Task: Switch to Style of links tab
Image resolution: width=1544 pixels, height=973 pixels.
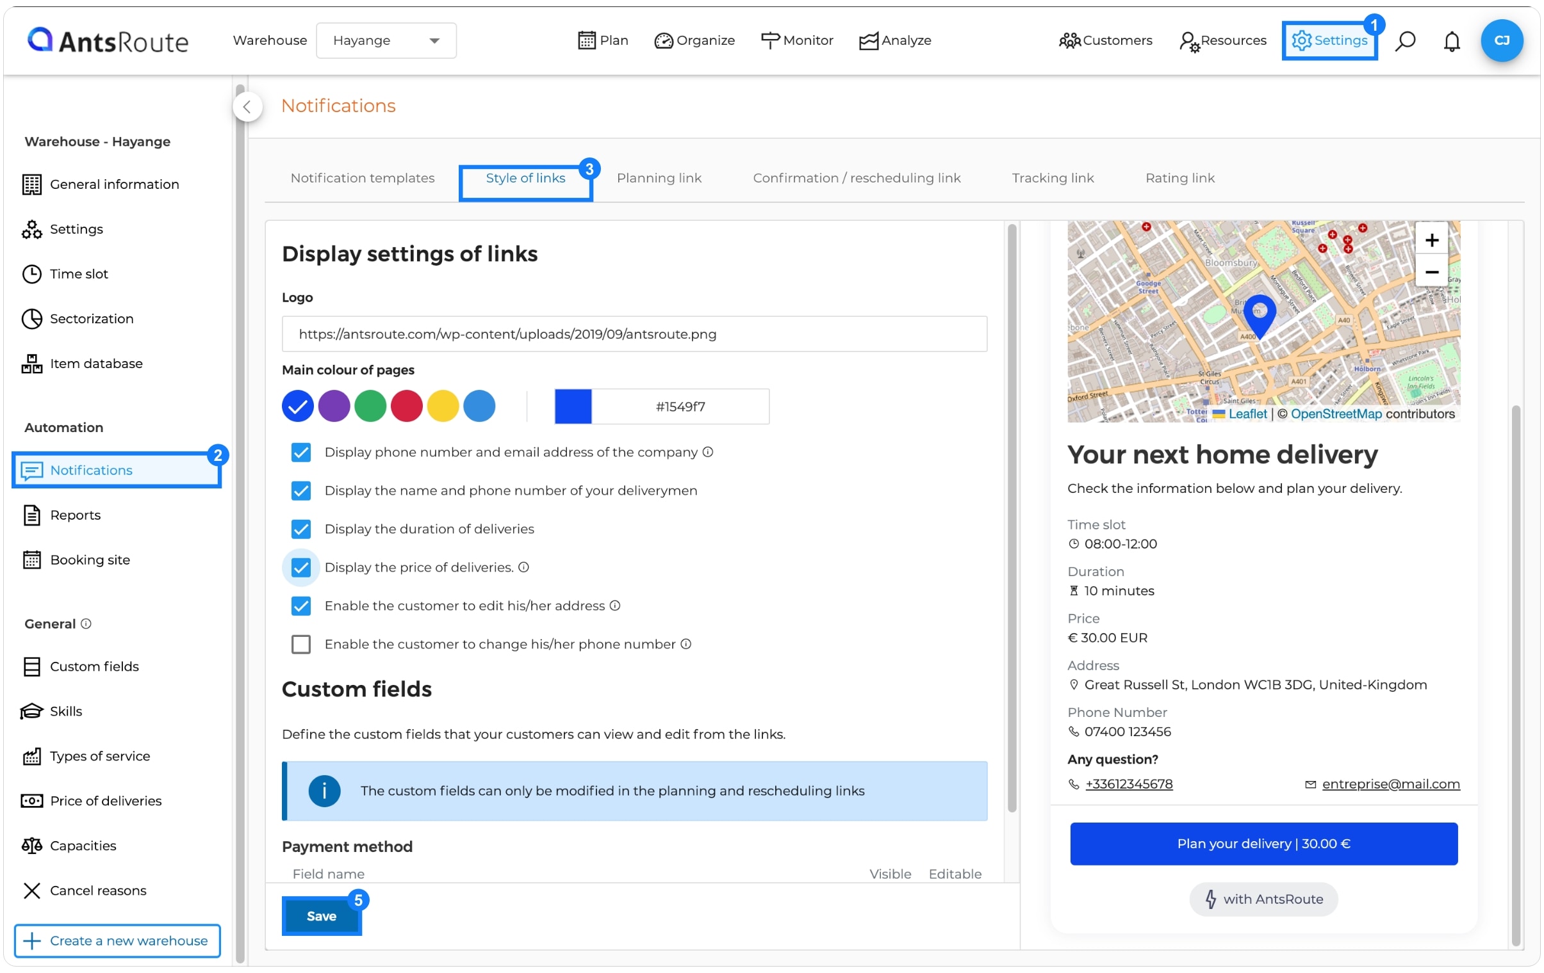Action: pos(526,178)
